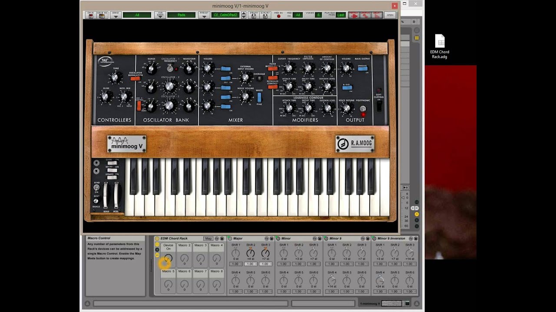Viewport: 556px width, 312px height.
Task: Toggle the Unison switch
Action: [x=362, y=68]
